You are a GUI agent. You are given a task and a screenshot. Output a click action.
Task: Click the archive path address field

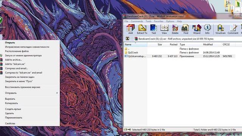pos(188,39)
